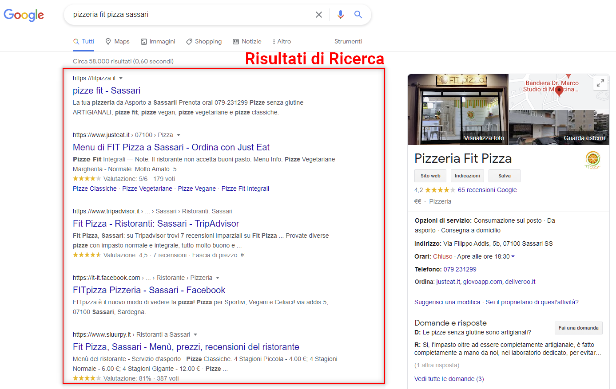616x389 pixels.
Task: Open the 'Guarda esterni' street view
Action: [x=559, y=128]
